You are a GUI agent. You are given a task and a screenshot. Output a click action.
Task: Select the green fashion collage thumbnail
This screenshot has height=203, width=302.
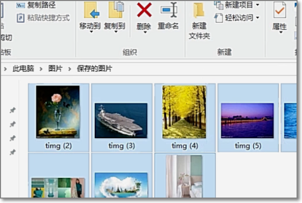[58, 187]
